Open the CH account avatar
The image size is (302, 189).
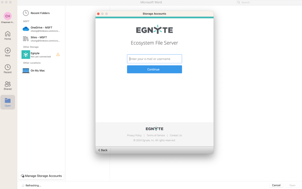(8, 16)
